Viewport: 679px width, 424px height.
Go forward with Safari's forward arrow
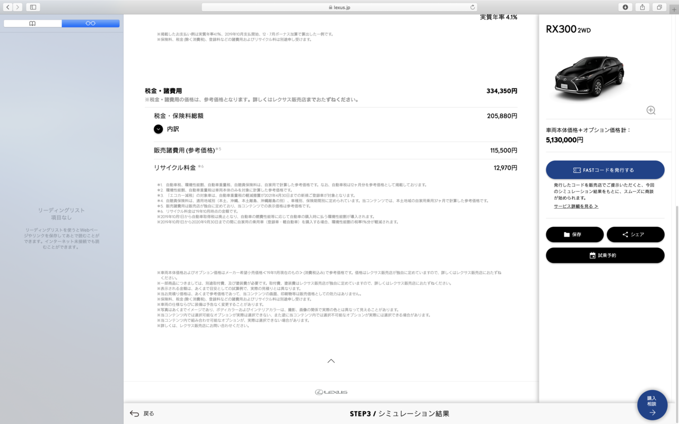tap(18, 7)
